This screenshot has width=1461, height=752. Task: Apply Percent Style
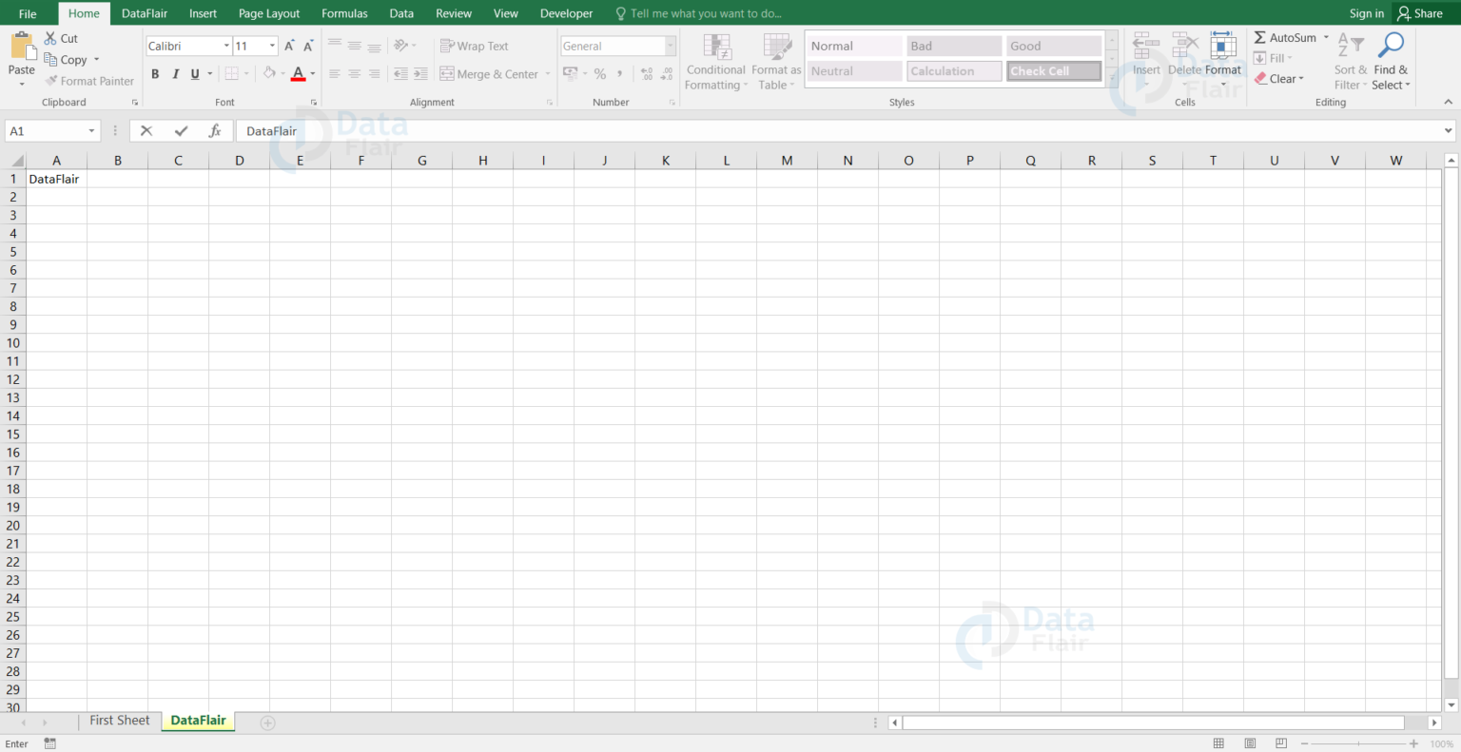click(x=599, y=73)
